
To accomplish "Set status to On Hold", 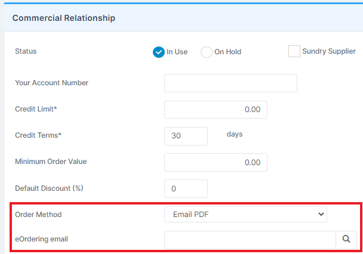I will (x=206, y=52).
